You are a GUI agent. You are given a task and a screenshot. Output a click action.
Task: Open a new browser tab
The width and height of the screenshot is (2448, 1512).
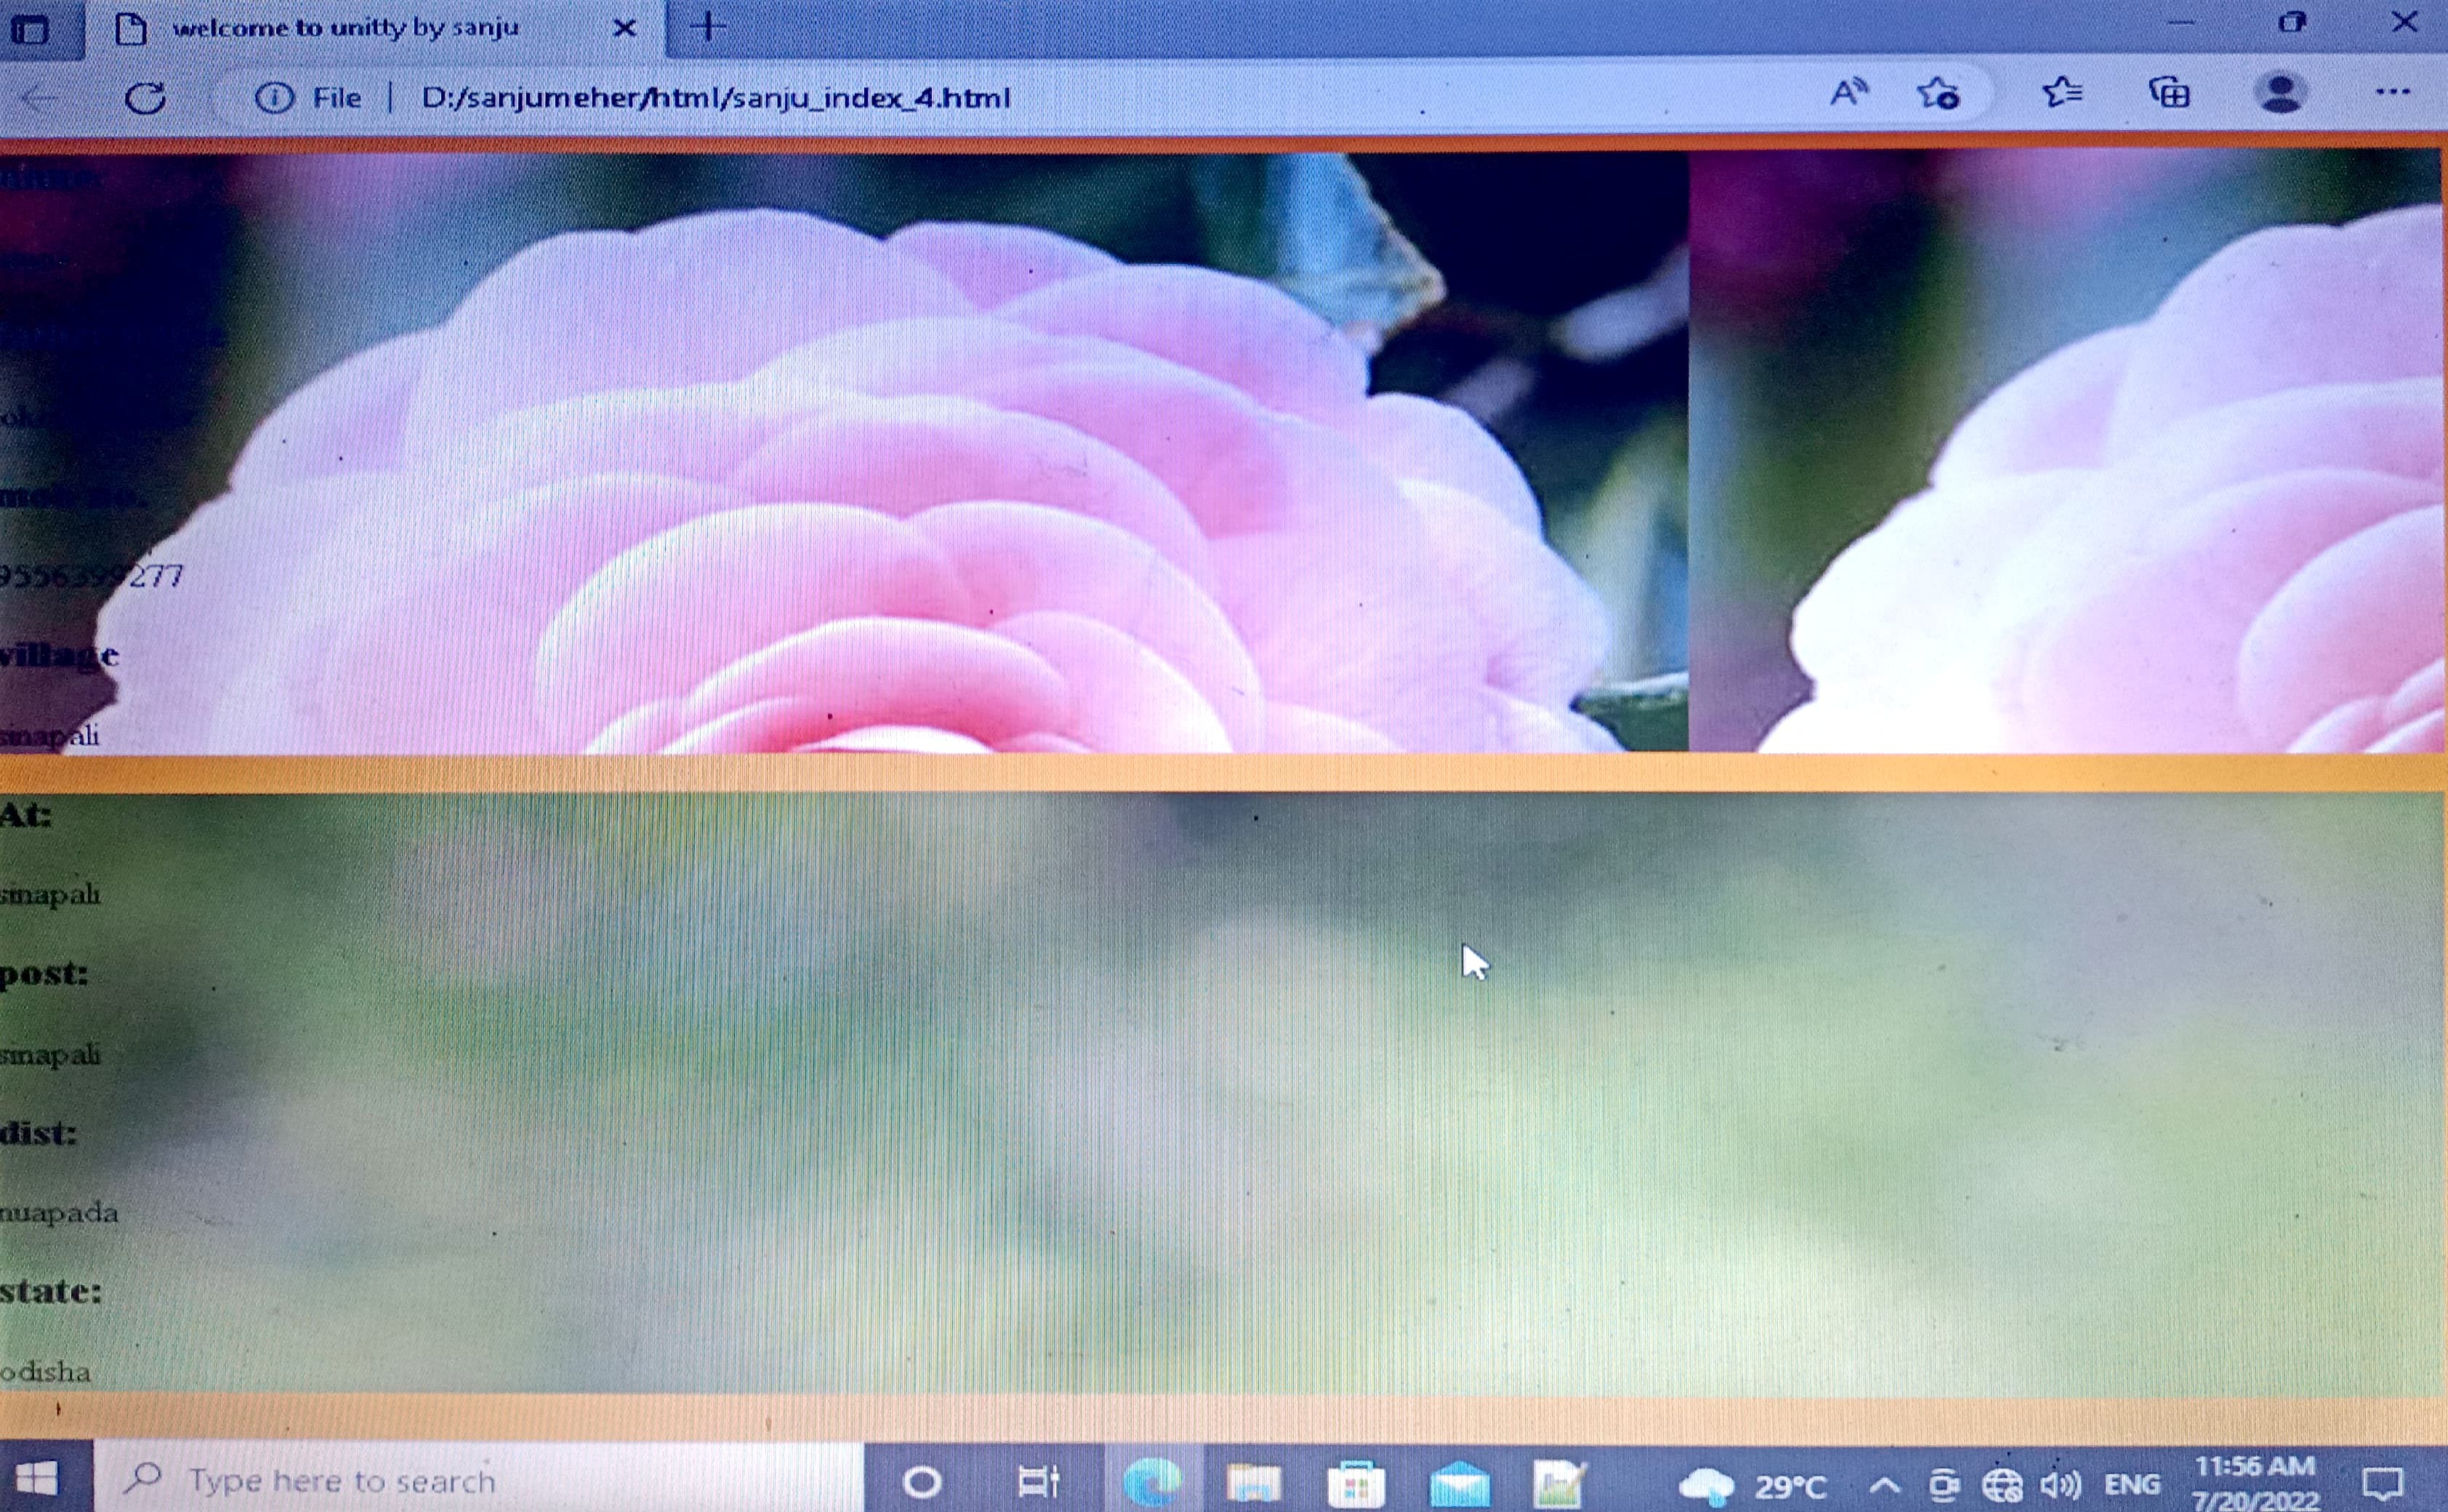pyautogui.click(x=708, y=27)
